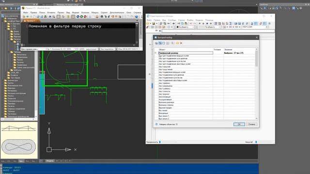This screenshot has width=310, height=174.
Task: Adjust the Прозрачность slider handle
Action: pyautogui.click(x=160, y=142)
